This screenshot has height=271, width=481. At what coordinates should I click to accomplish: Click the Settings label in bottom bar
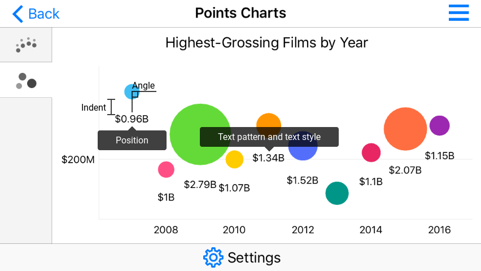tap(254, 258)
